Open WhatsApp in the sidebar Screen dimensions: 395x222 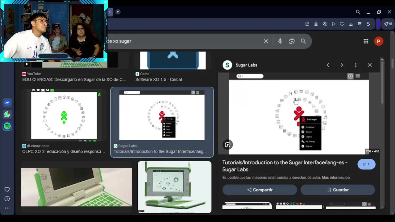click(7, 114)
